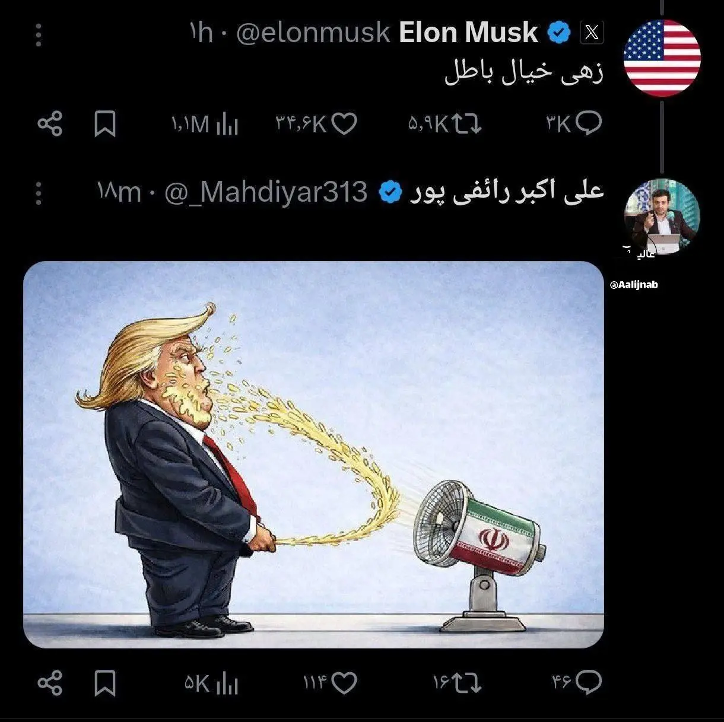Visit the @elonmusk handle link
The height and width of the screenshot is (722, 724).
pos(313,33)
